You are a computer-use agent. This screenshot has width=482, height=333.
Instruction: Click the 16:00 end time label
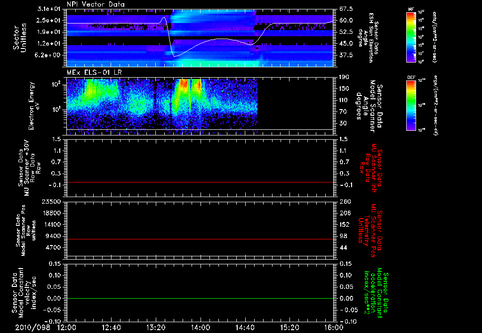pos(334,327)
